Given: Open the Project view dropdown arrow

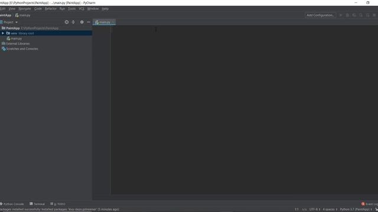Looking at the screenshot, I should (x=17, y=22).
